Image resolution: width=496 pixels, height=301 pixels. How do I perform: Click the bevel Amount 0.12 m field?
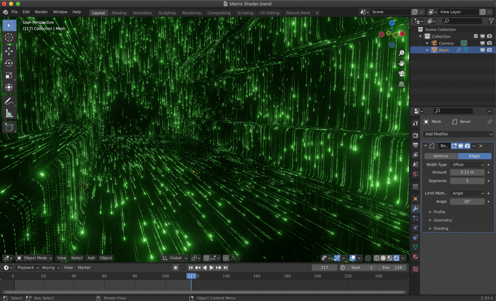click(467, 172)
